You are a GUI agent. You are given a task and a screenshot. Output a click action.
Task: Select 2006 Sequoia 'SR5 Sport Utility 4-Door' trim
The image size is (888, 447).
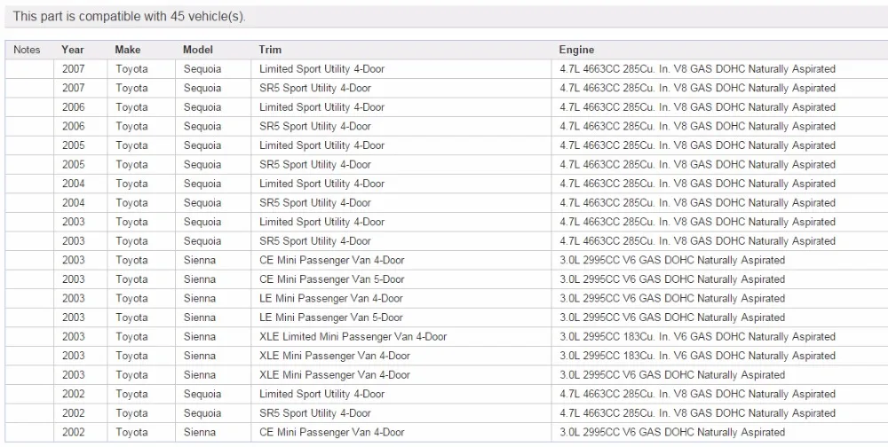tap(315, 126)
